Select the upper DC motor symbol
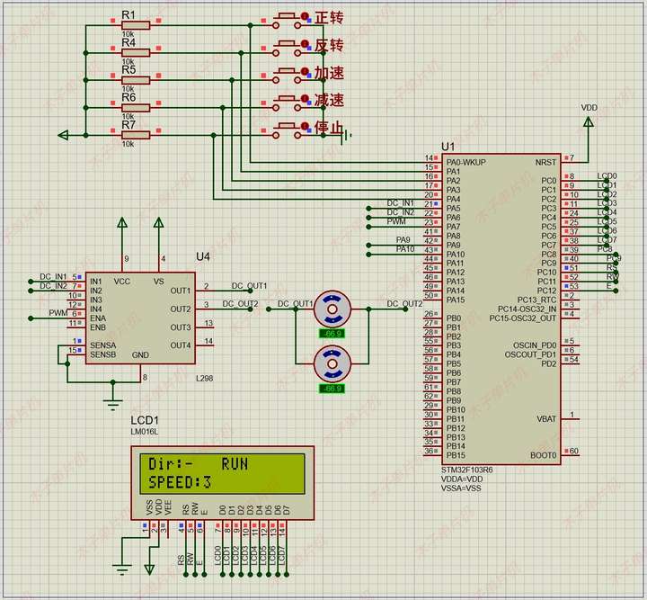647x600 pixels. pyautogui.click(x=332, y=309)
